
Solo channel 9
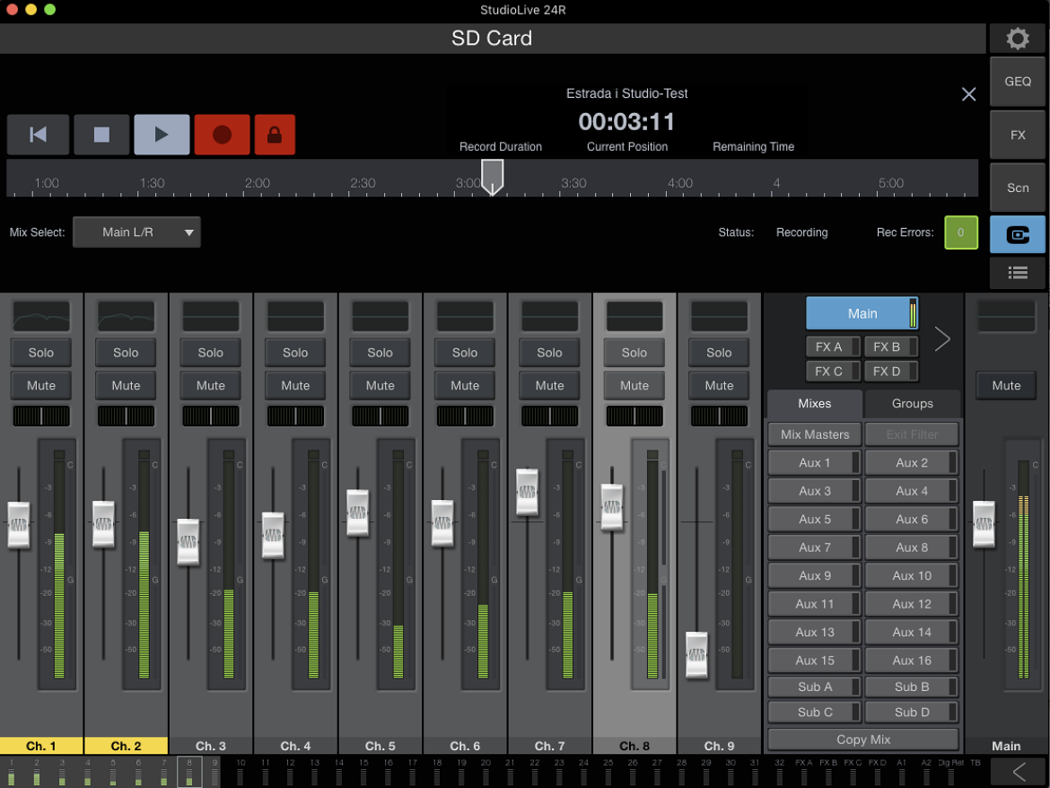[719, 352]
